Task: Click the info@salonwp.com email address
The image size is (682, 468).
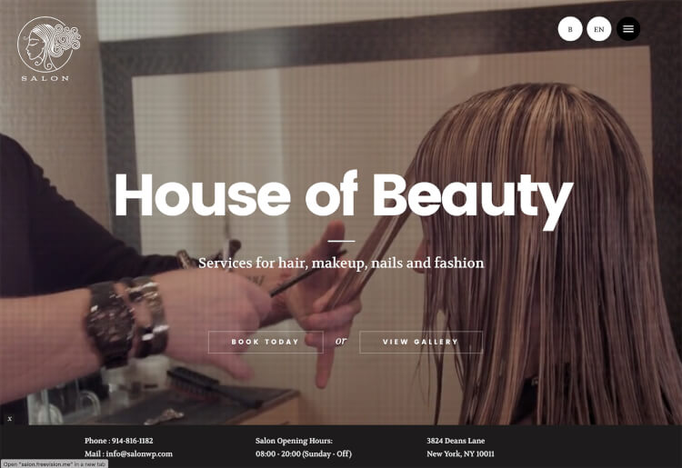Action: pos(139,453)
